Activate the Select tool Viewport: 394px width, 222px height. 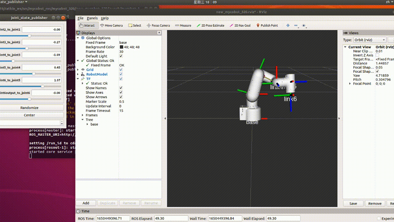pos(135,25)
